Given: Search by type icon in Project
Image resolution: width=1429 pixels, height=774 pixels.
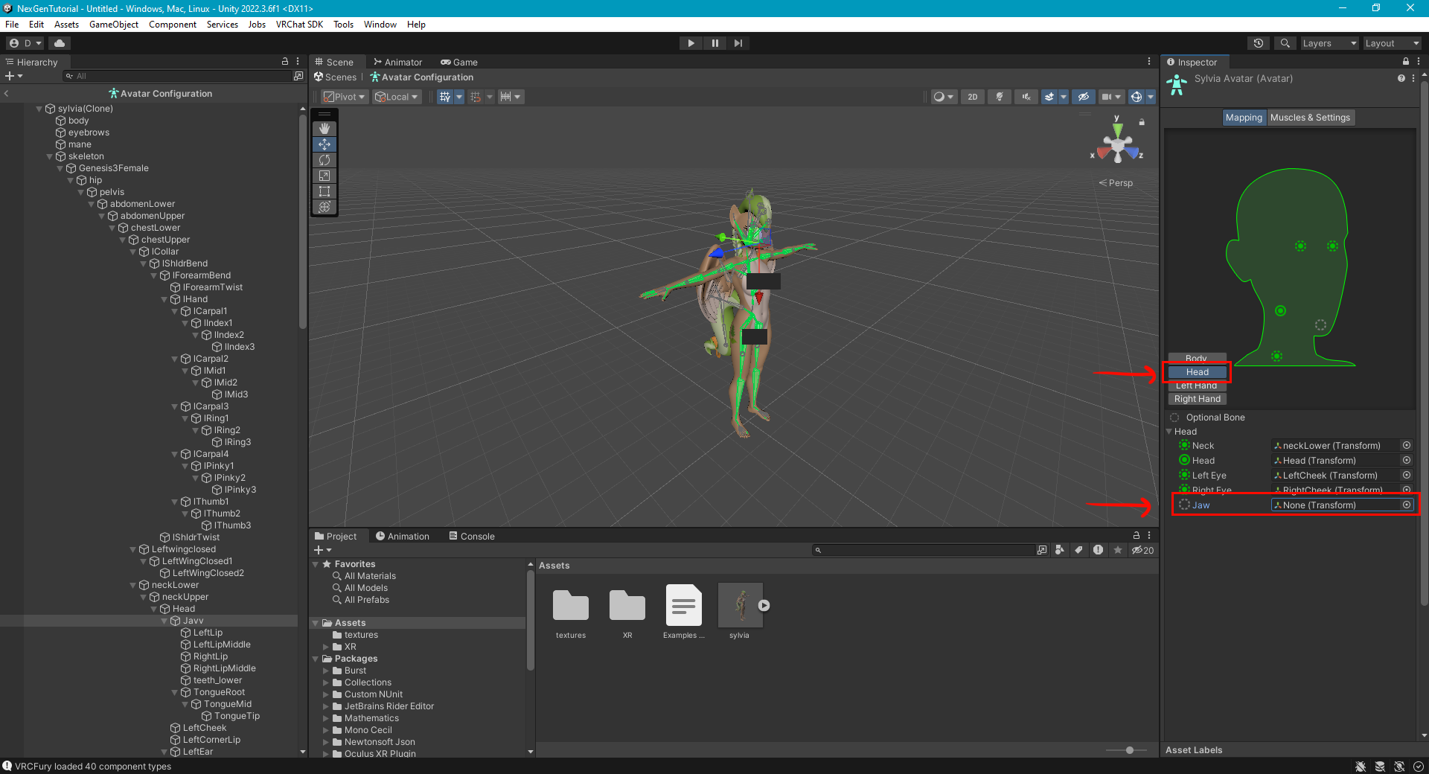Looking at the screenshot, I should (1060, 550).
